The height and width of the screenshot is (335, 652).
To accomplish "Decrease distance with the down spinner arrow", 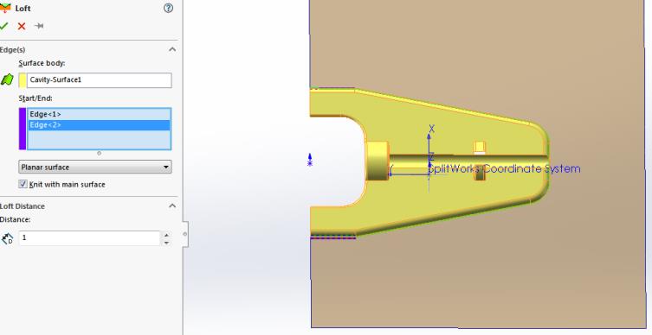I will [x=166, y=242].
